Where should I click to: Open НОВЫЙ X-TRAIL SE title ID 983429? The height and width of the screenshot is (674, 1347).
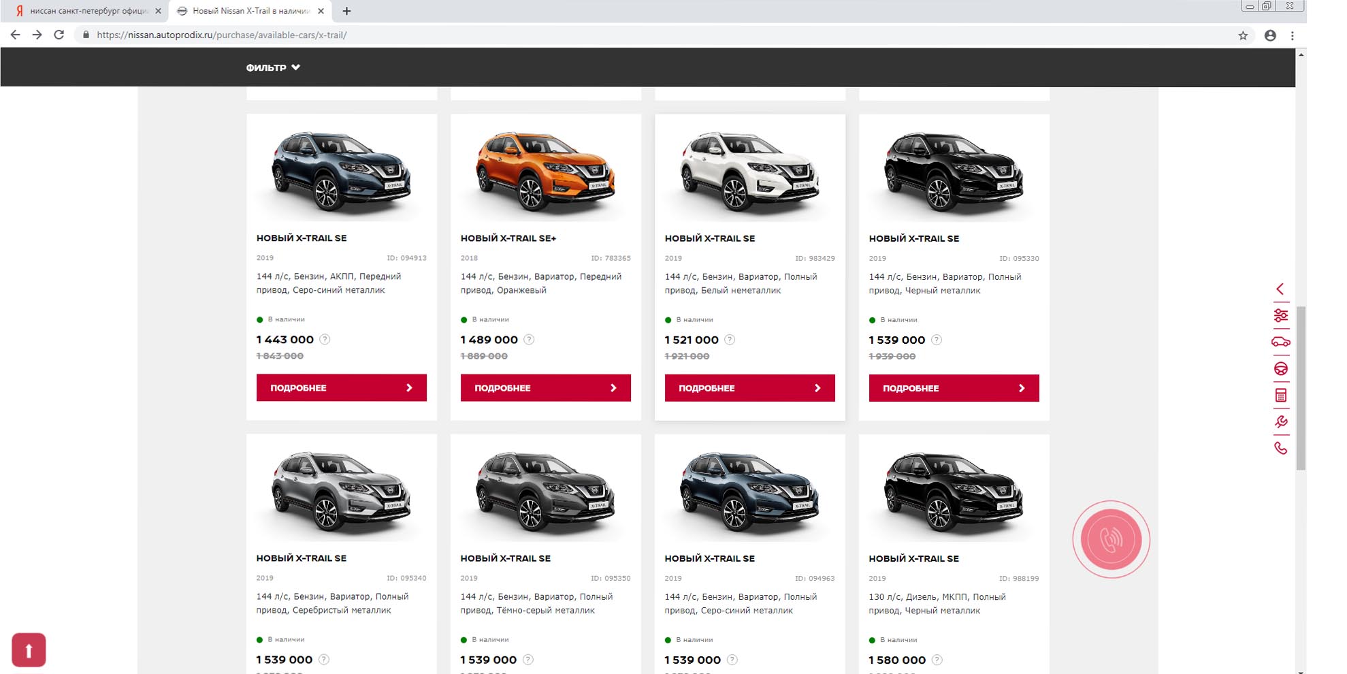710,238
